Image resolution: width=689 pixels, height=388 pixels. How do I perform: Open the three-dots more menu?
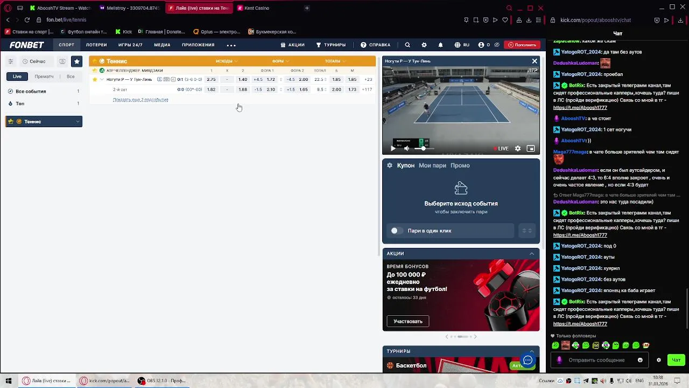coord(231,45)
